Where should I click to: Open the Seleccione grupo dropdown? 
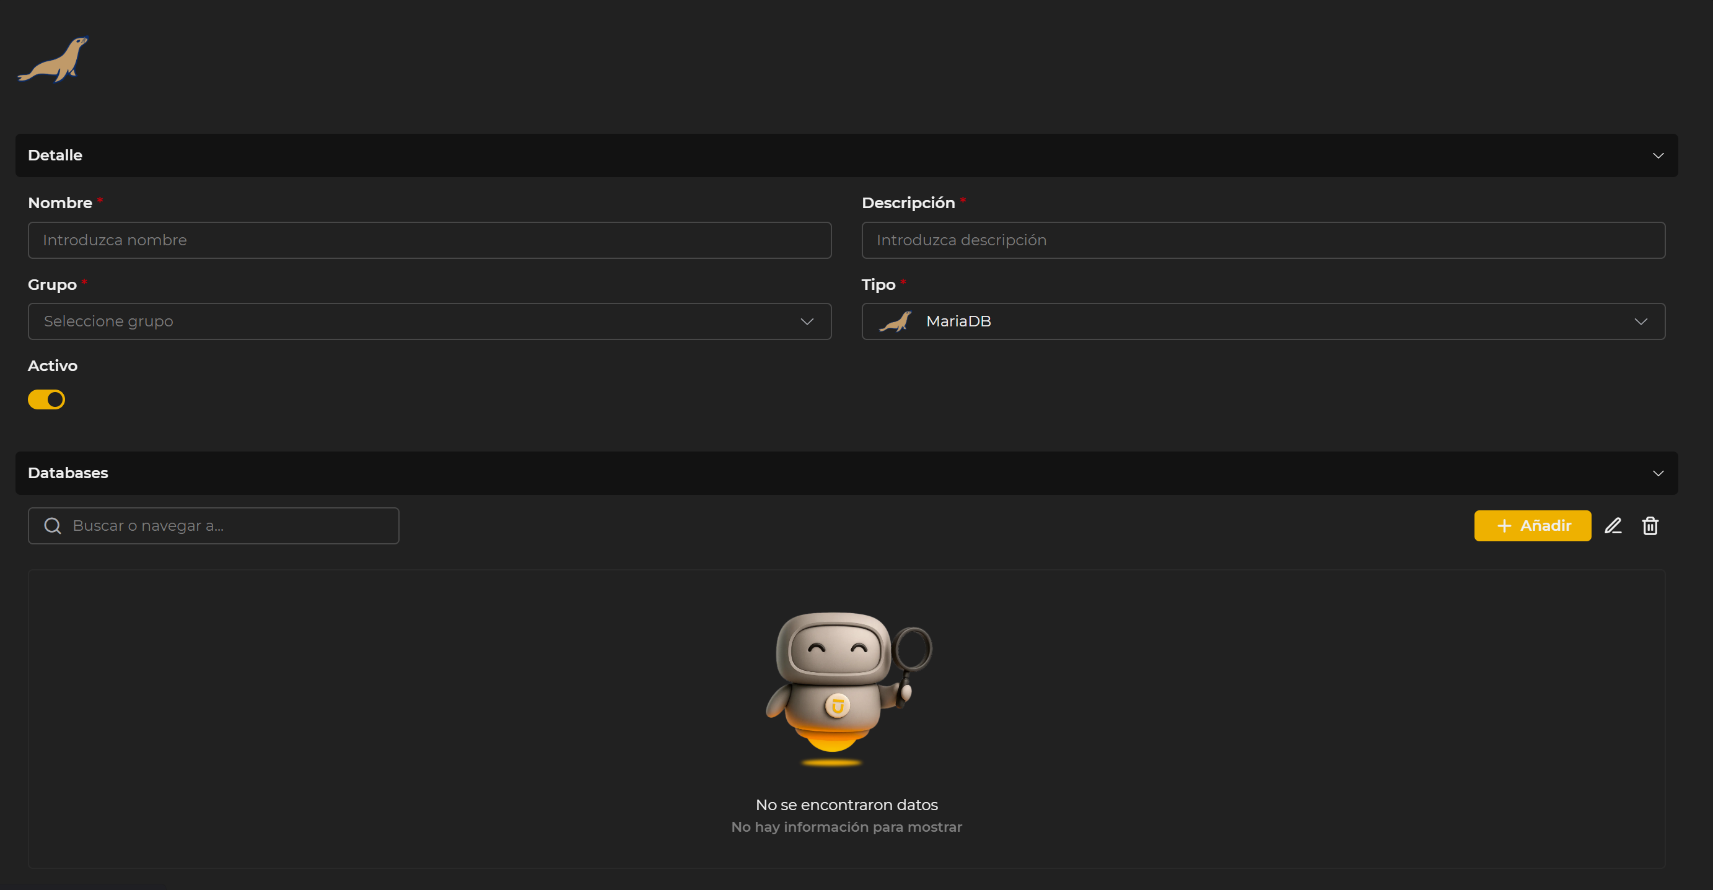click(429, 321)
